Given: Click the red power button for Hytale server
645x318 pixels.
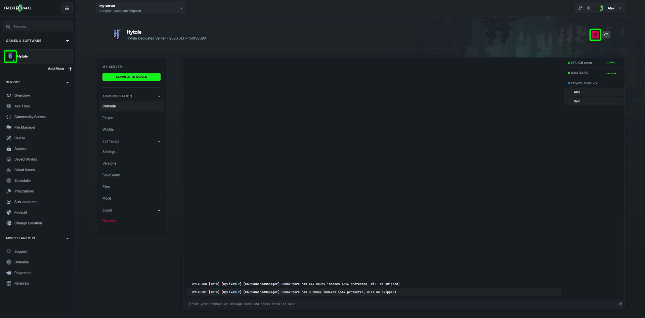Looking at the screenshot, I should 595,35.
